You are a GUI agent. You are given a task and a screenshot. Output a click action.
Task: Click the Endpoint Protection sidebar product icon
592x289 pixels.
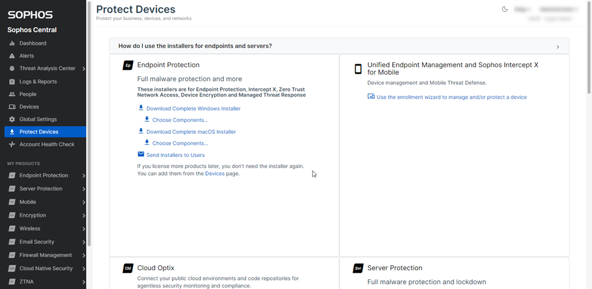coord(12,176)
